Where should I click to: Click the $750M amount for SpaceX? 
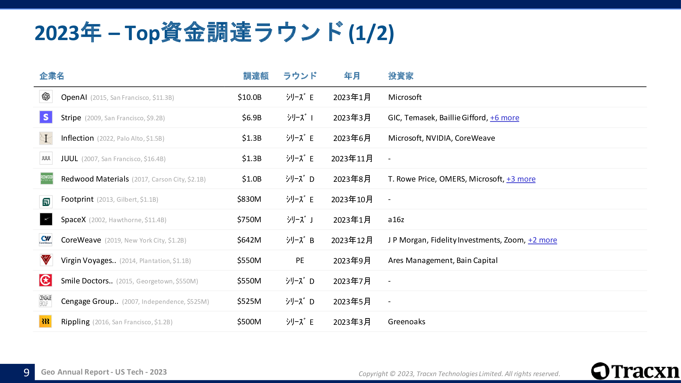point(249,220)
